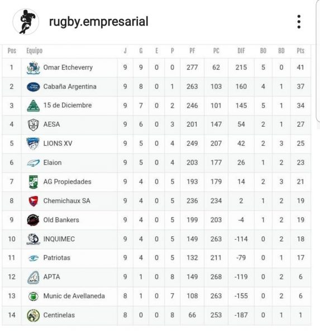Open the rugby.empresarial profile picture
This screenshot has height=335, width=320.
pos(26,22)
